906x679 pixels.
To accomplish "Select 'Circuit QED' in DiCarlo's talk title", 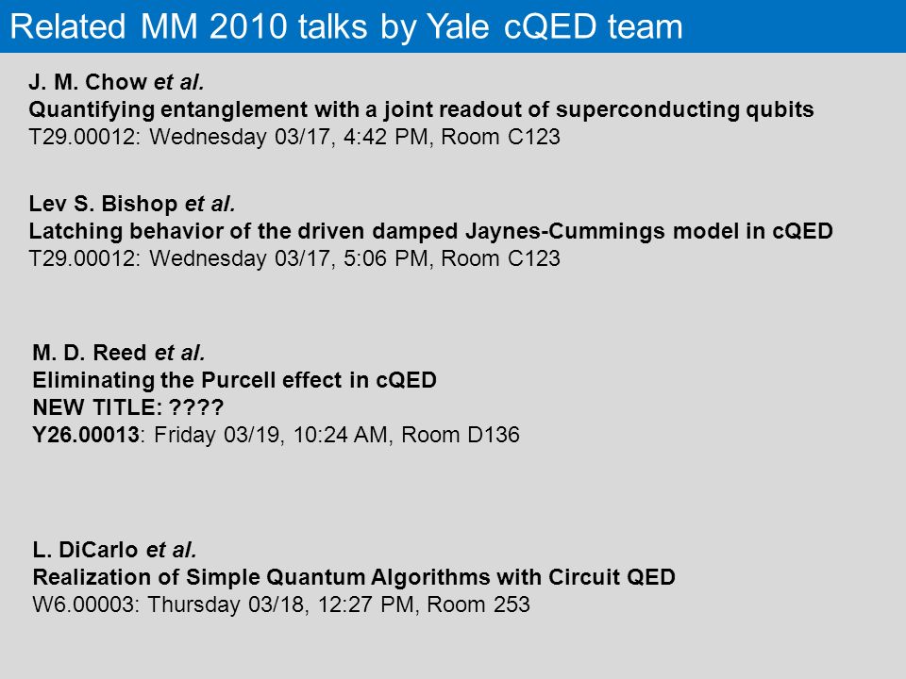I will [x=612, y=577].
